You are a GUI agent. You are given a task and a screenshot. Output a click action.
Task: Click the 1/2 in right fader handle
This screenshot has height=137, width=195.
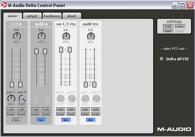[20, 85]
